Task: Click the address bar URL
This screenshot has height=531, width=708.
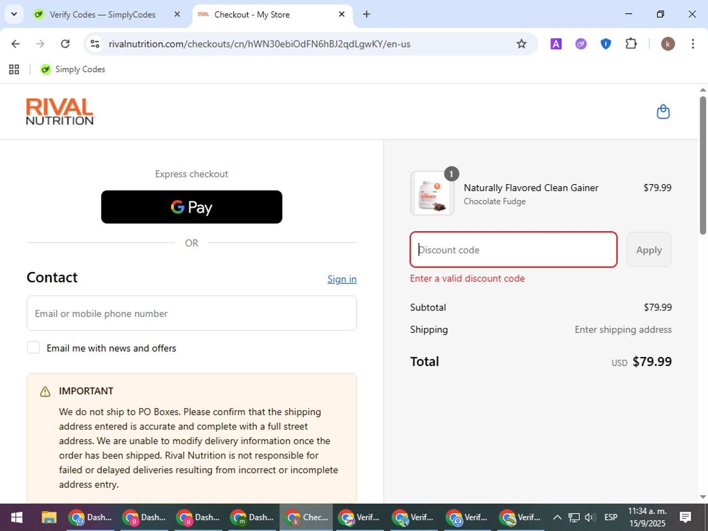Action: point(260,44)
